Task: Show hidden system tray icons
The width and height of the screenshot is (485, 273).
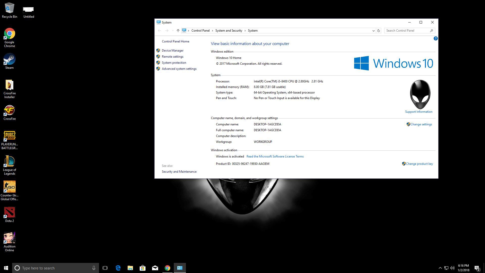Action: point(440,268)
